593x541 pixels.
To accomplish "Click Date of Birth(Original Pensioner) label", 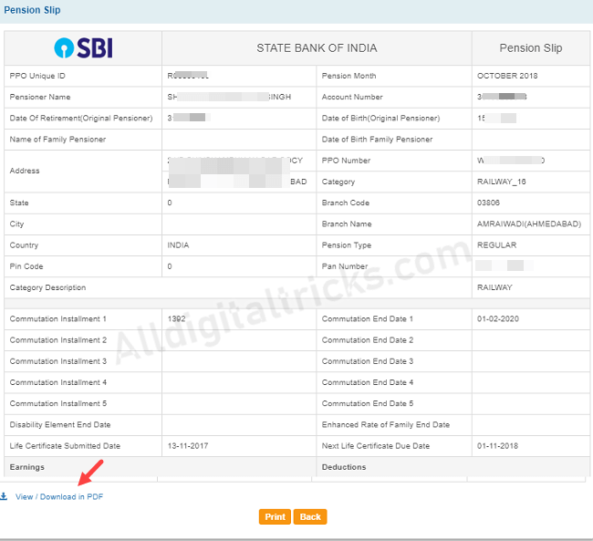I will [x=380, y=118].
